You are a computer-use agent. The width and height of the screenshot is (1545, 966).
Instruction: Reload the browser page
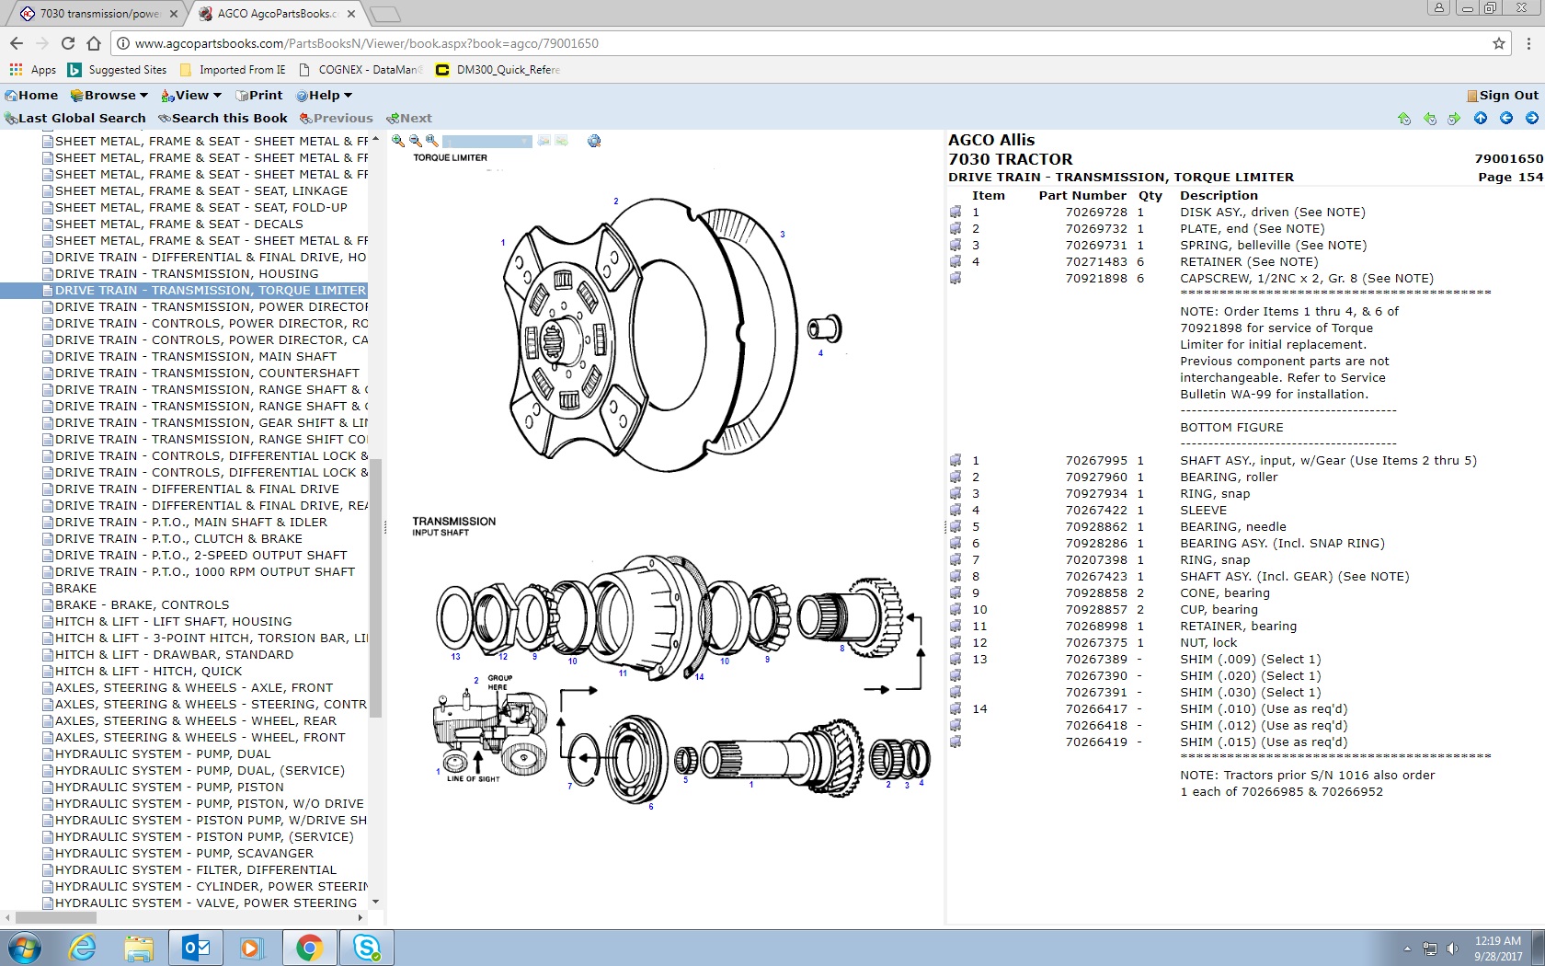(x=68, y=43)
